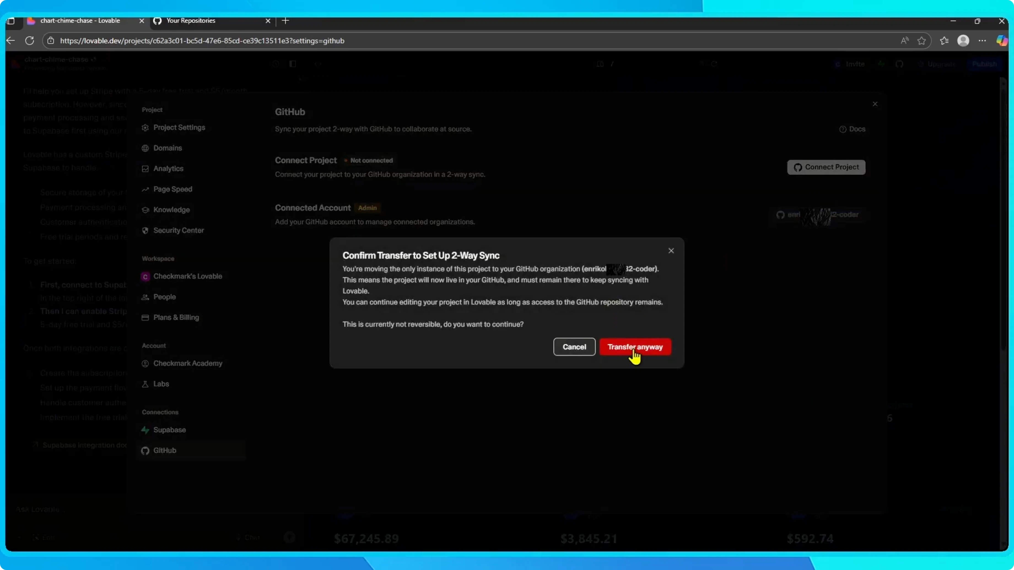This screenshot has width=1014, height=570.
Task: Click the GitHub octocat icon in sidebar
Action: (145, 451)
